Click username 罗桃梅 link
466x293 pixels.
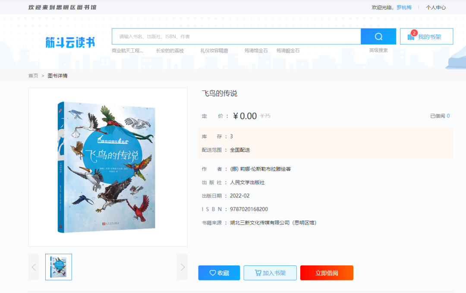[x=404, y=7]
